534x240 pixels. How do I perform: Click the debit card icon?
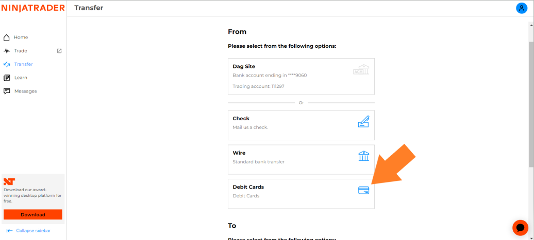click(363, 190)
